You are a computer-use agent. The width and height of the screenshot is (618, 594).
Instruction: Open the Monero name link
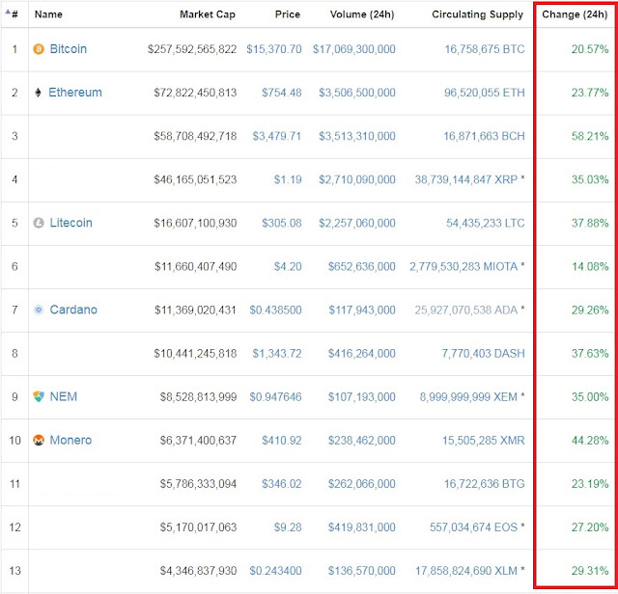70,440
